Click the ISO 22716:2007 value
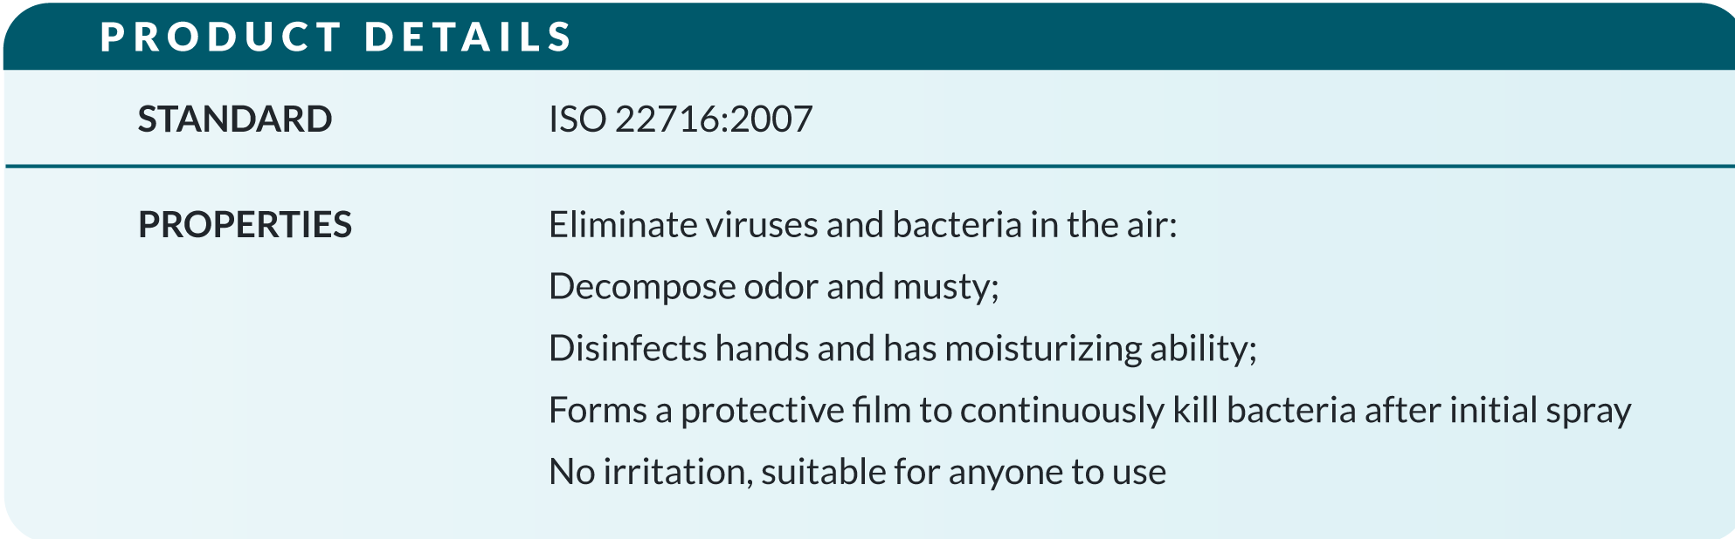 click(x=681, y=119)
